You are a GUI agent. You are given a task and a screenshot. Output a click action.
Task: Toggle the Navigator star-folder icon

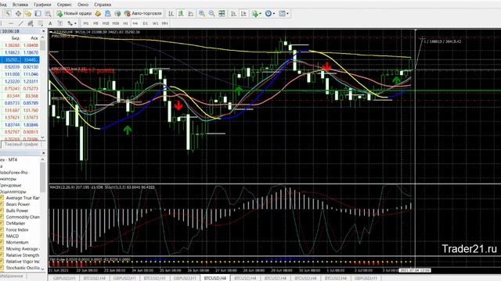coord(28,13)
